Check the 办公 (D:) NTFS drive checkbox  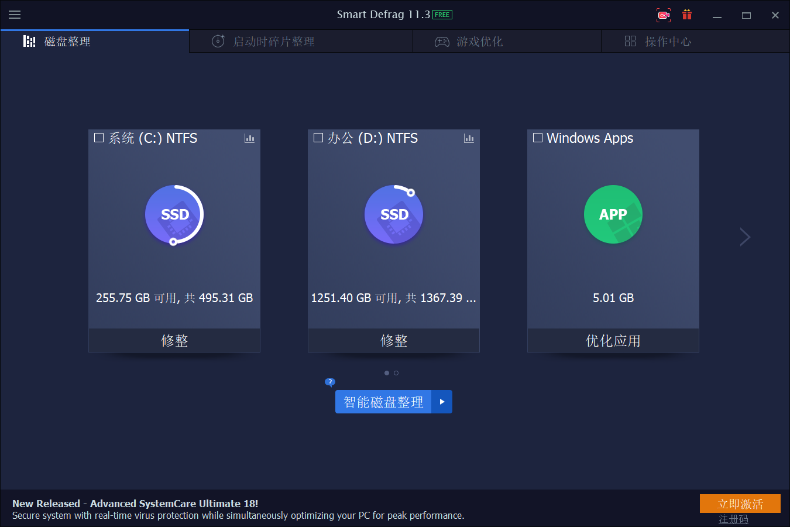pyautogui.click(x=318, y=138)
